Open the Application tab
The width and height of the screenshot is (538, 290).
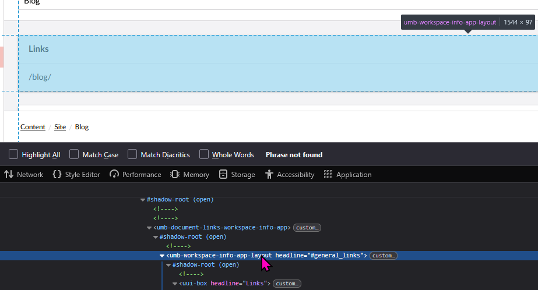click(347, 175)
